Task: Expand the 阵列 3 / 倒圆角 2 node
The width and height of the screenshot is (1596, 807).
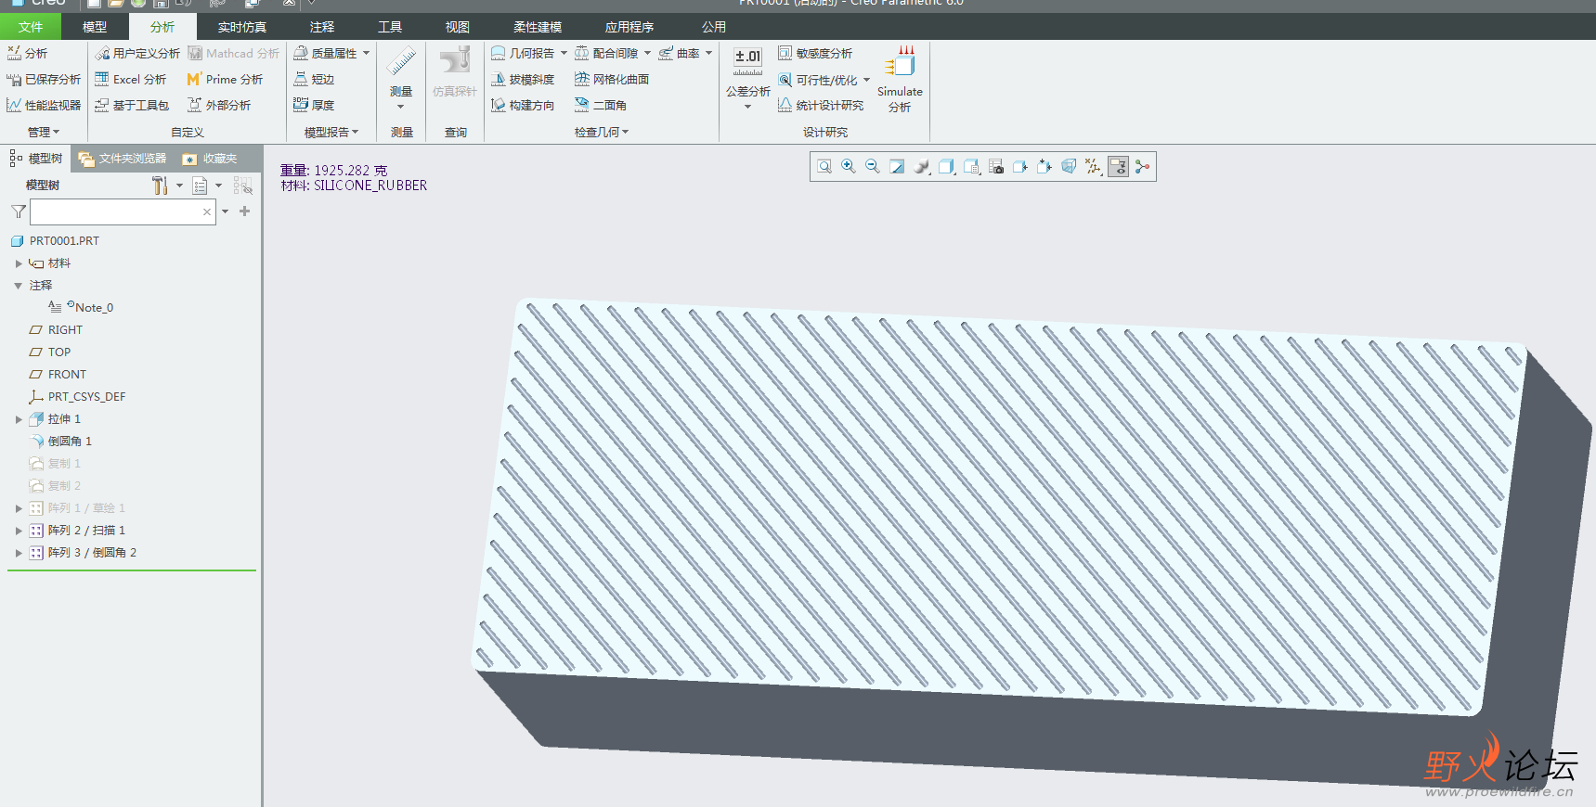Action: pyautogui.click(x=19, y=553)
